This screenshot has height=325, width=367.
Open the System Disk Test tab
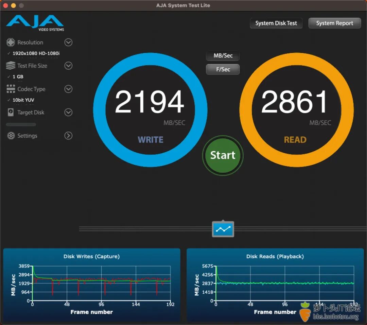[x=276, y=23]
